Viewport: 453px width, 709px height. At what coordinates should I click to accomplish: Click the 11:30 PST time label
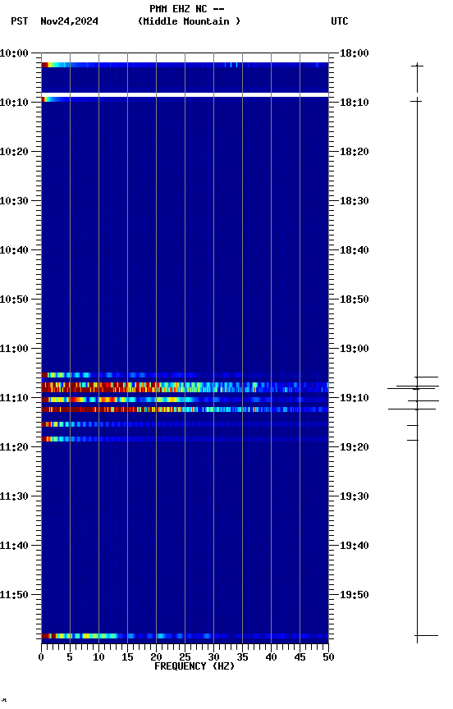[14, 496]
